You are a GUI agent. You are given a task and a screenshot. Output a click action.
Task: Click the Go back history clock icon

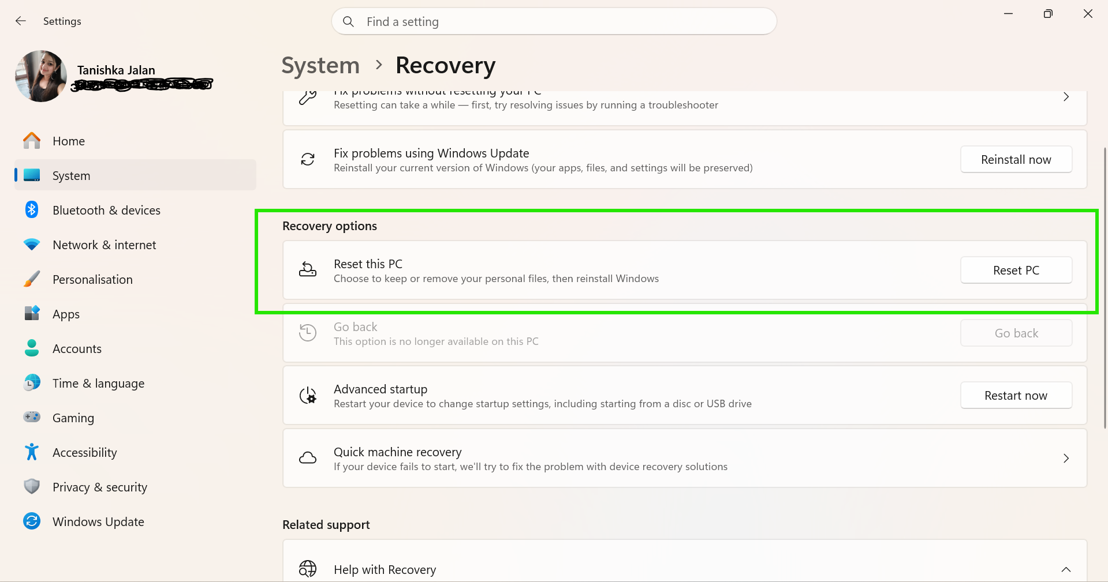pos(308,333)
